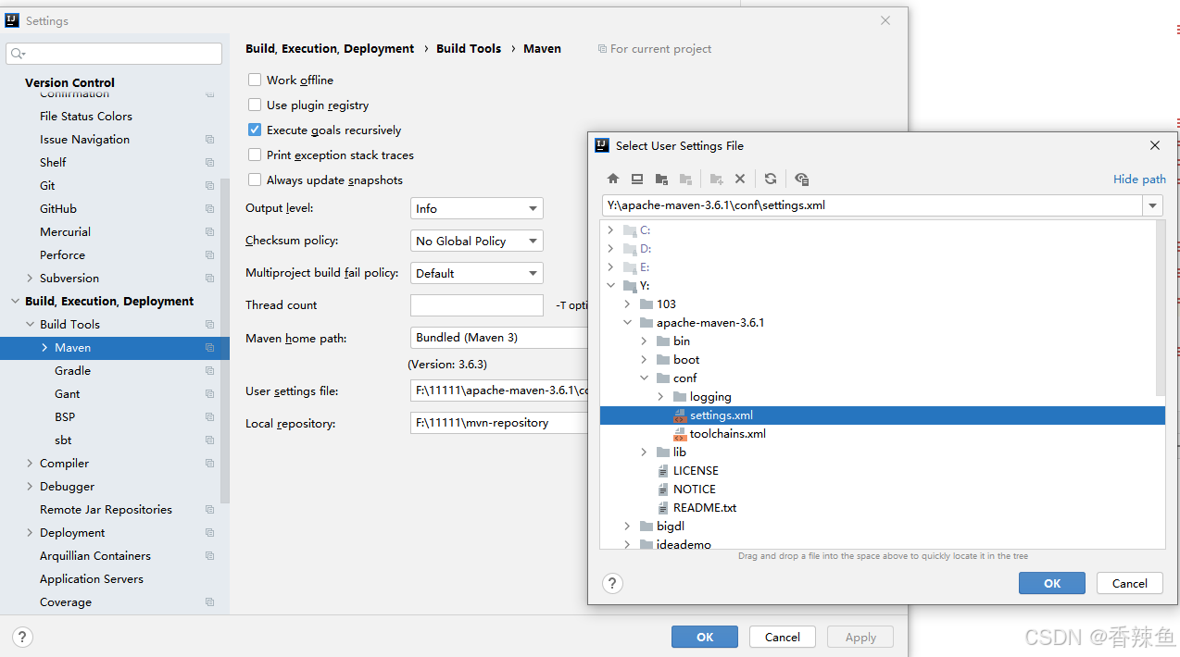Viewport: 1180px width, 657px height.
Task: Click the New Folder toolbar icon
Action: click(716, 179)
